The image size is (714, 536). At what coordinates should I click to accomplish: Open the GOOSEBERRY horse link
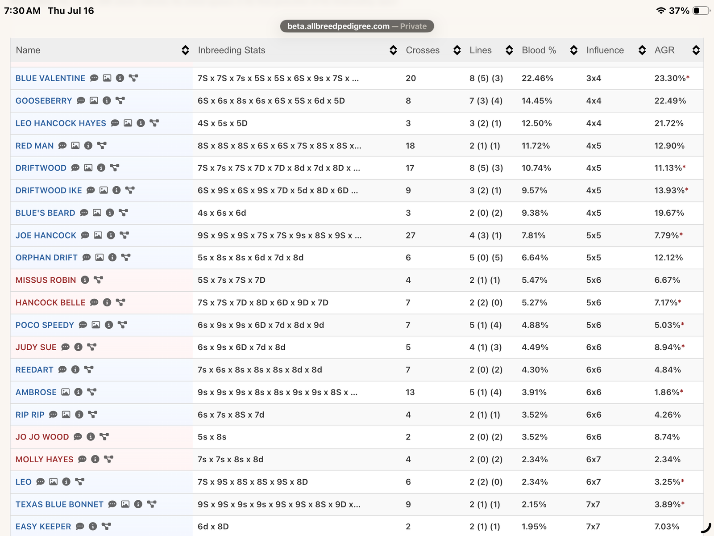(44, 100)
